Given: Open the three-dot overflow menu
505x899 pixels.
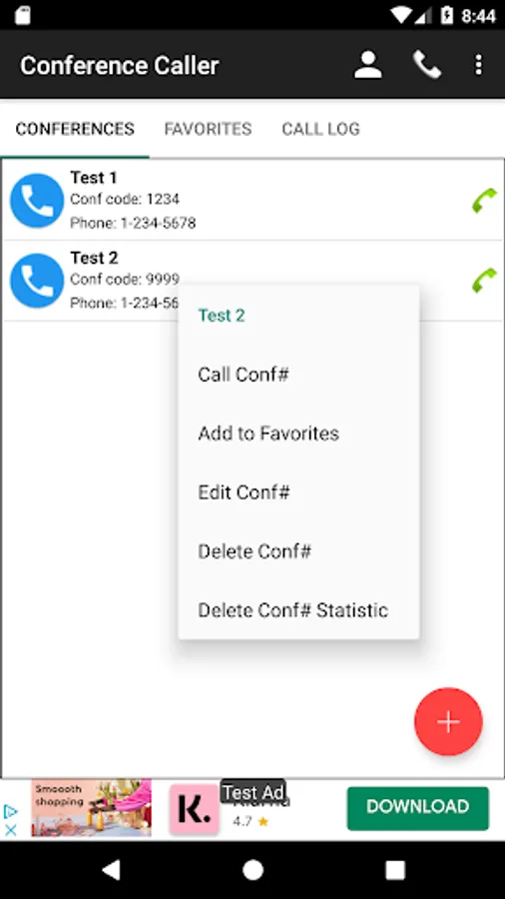Looking at the screenshot, I should [479, 65].
